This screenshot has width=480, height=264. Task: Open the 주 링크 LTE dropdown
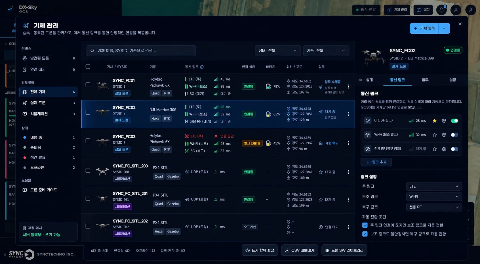(434, 186)
